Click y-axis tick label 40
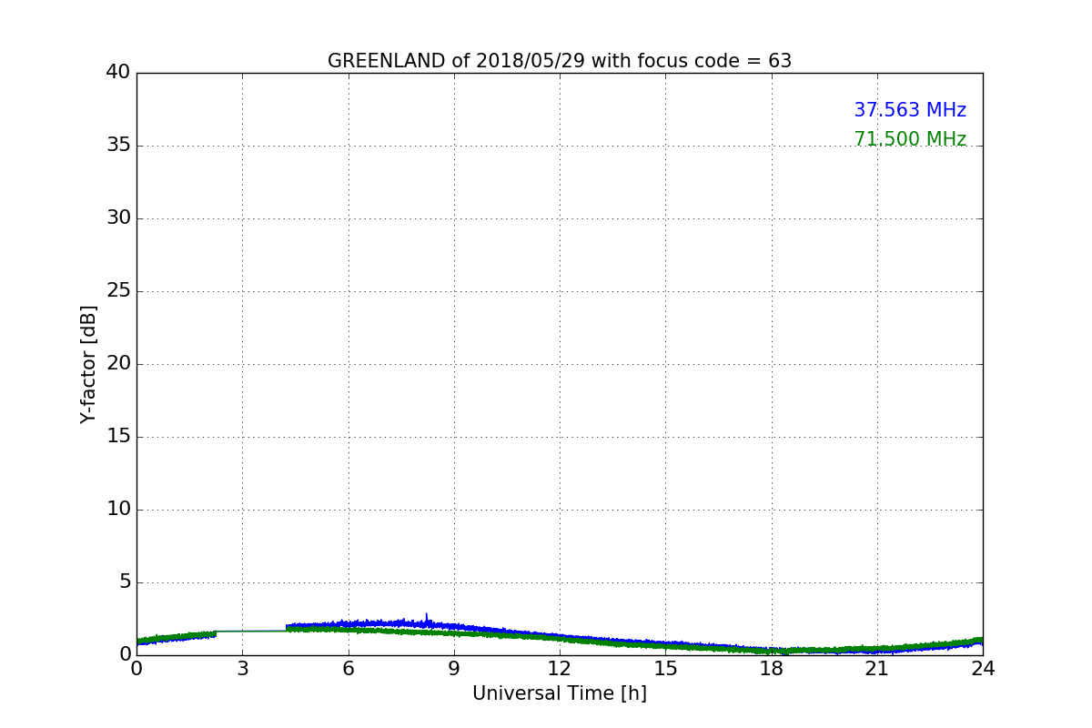Screen dimensions: 1092x728 pyautogui.click(x=118, y=72)
